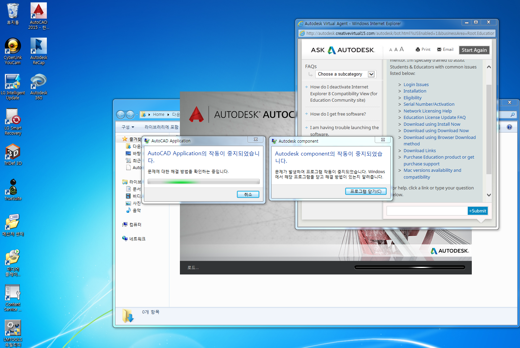Close the Autodesk component error dialog
This screenshot has height=348, width=520.
point(383,140)
